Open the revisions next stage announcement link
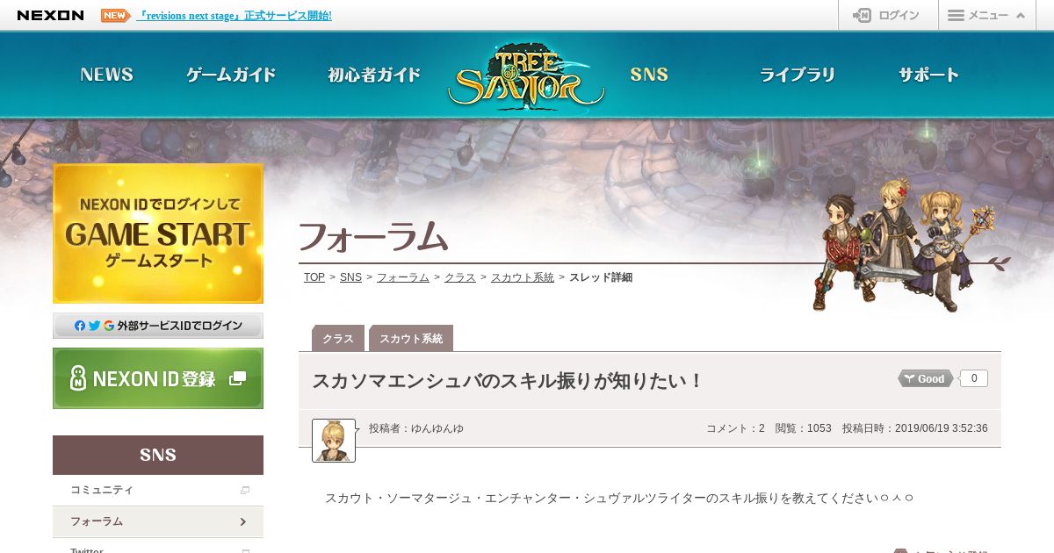Screen dimensions: 1054x553 [235, 16]
